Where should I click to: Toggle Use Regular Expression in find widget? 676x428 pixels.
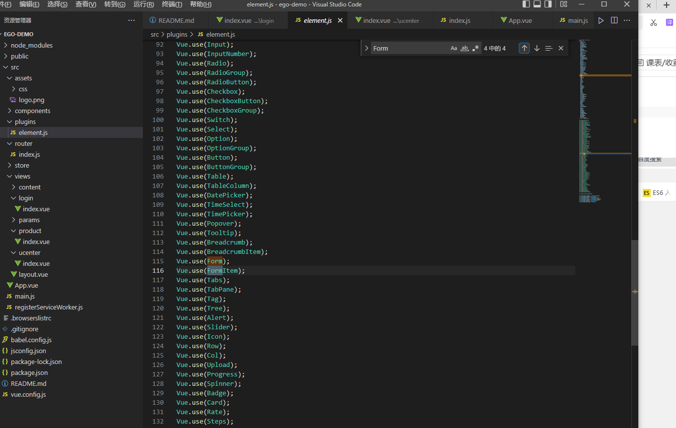[x=476, y=48]
